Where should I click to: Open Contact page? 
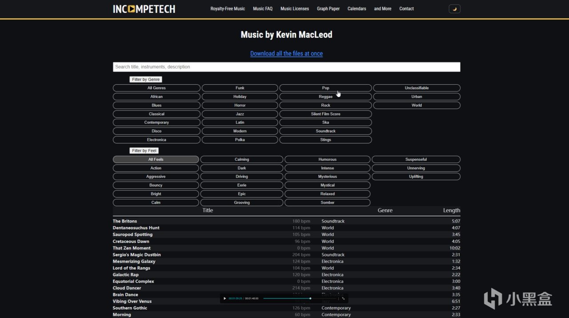click(x=406, y=9)
